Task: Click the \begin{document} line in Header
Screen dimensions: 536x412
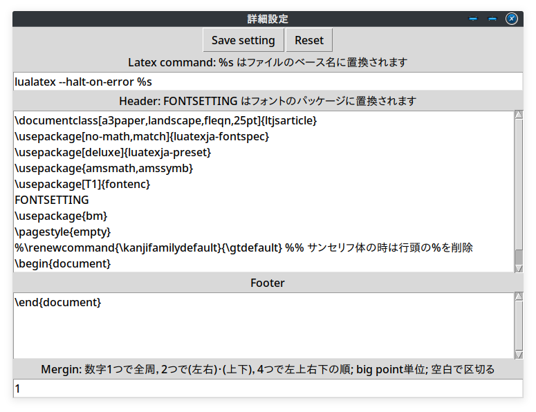Action: pos(62,263)
